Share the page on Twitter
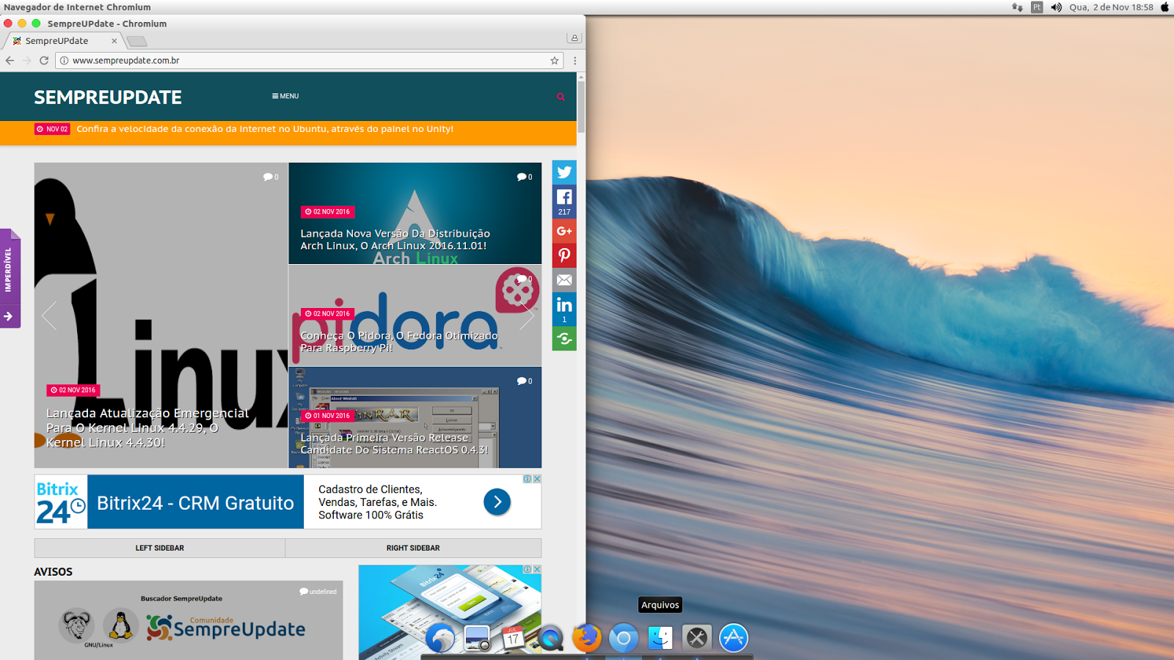1174x660 pixels. tap(564, 172)
